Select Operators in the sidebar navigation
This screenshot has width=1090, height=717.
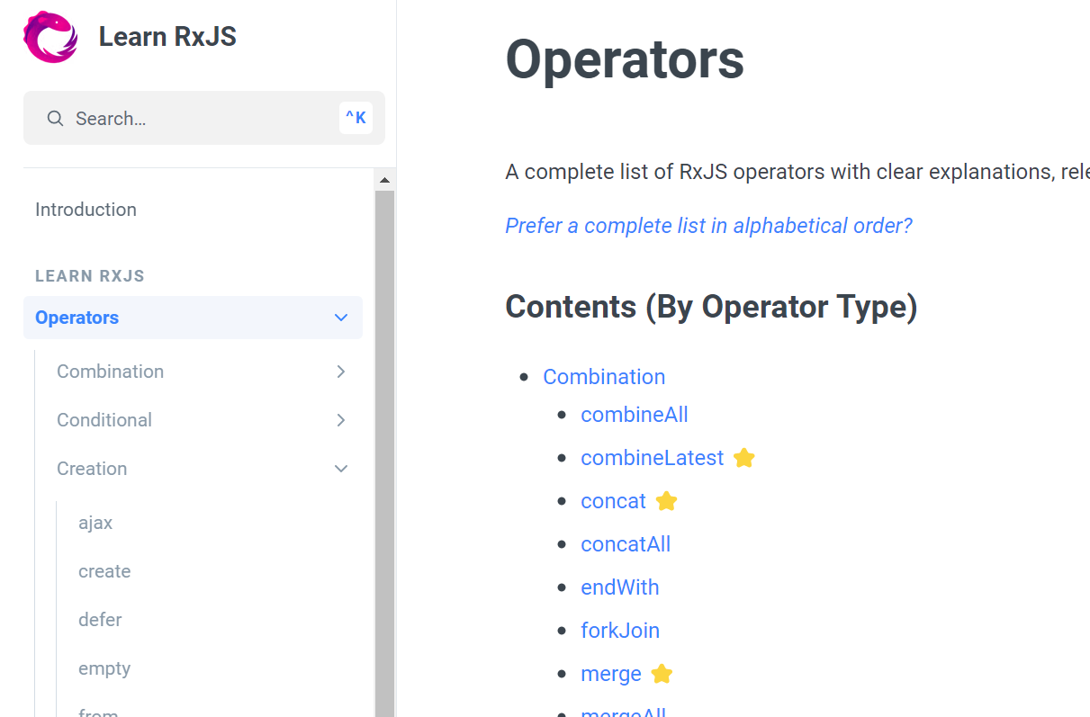coord(77,318)
